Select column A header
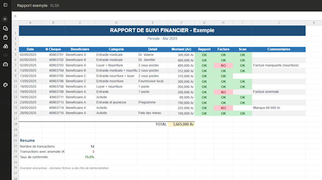This screenshot has height=180, width=322. tap(30, 23)
